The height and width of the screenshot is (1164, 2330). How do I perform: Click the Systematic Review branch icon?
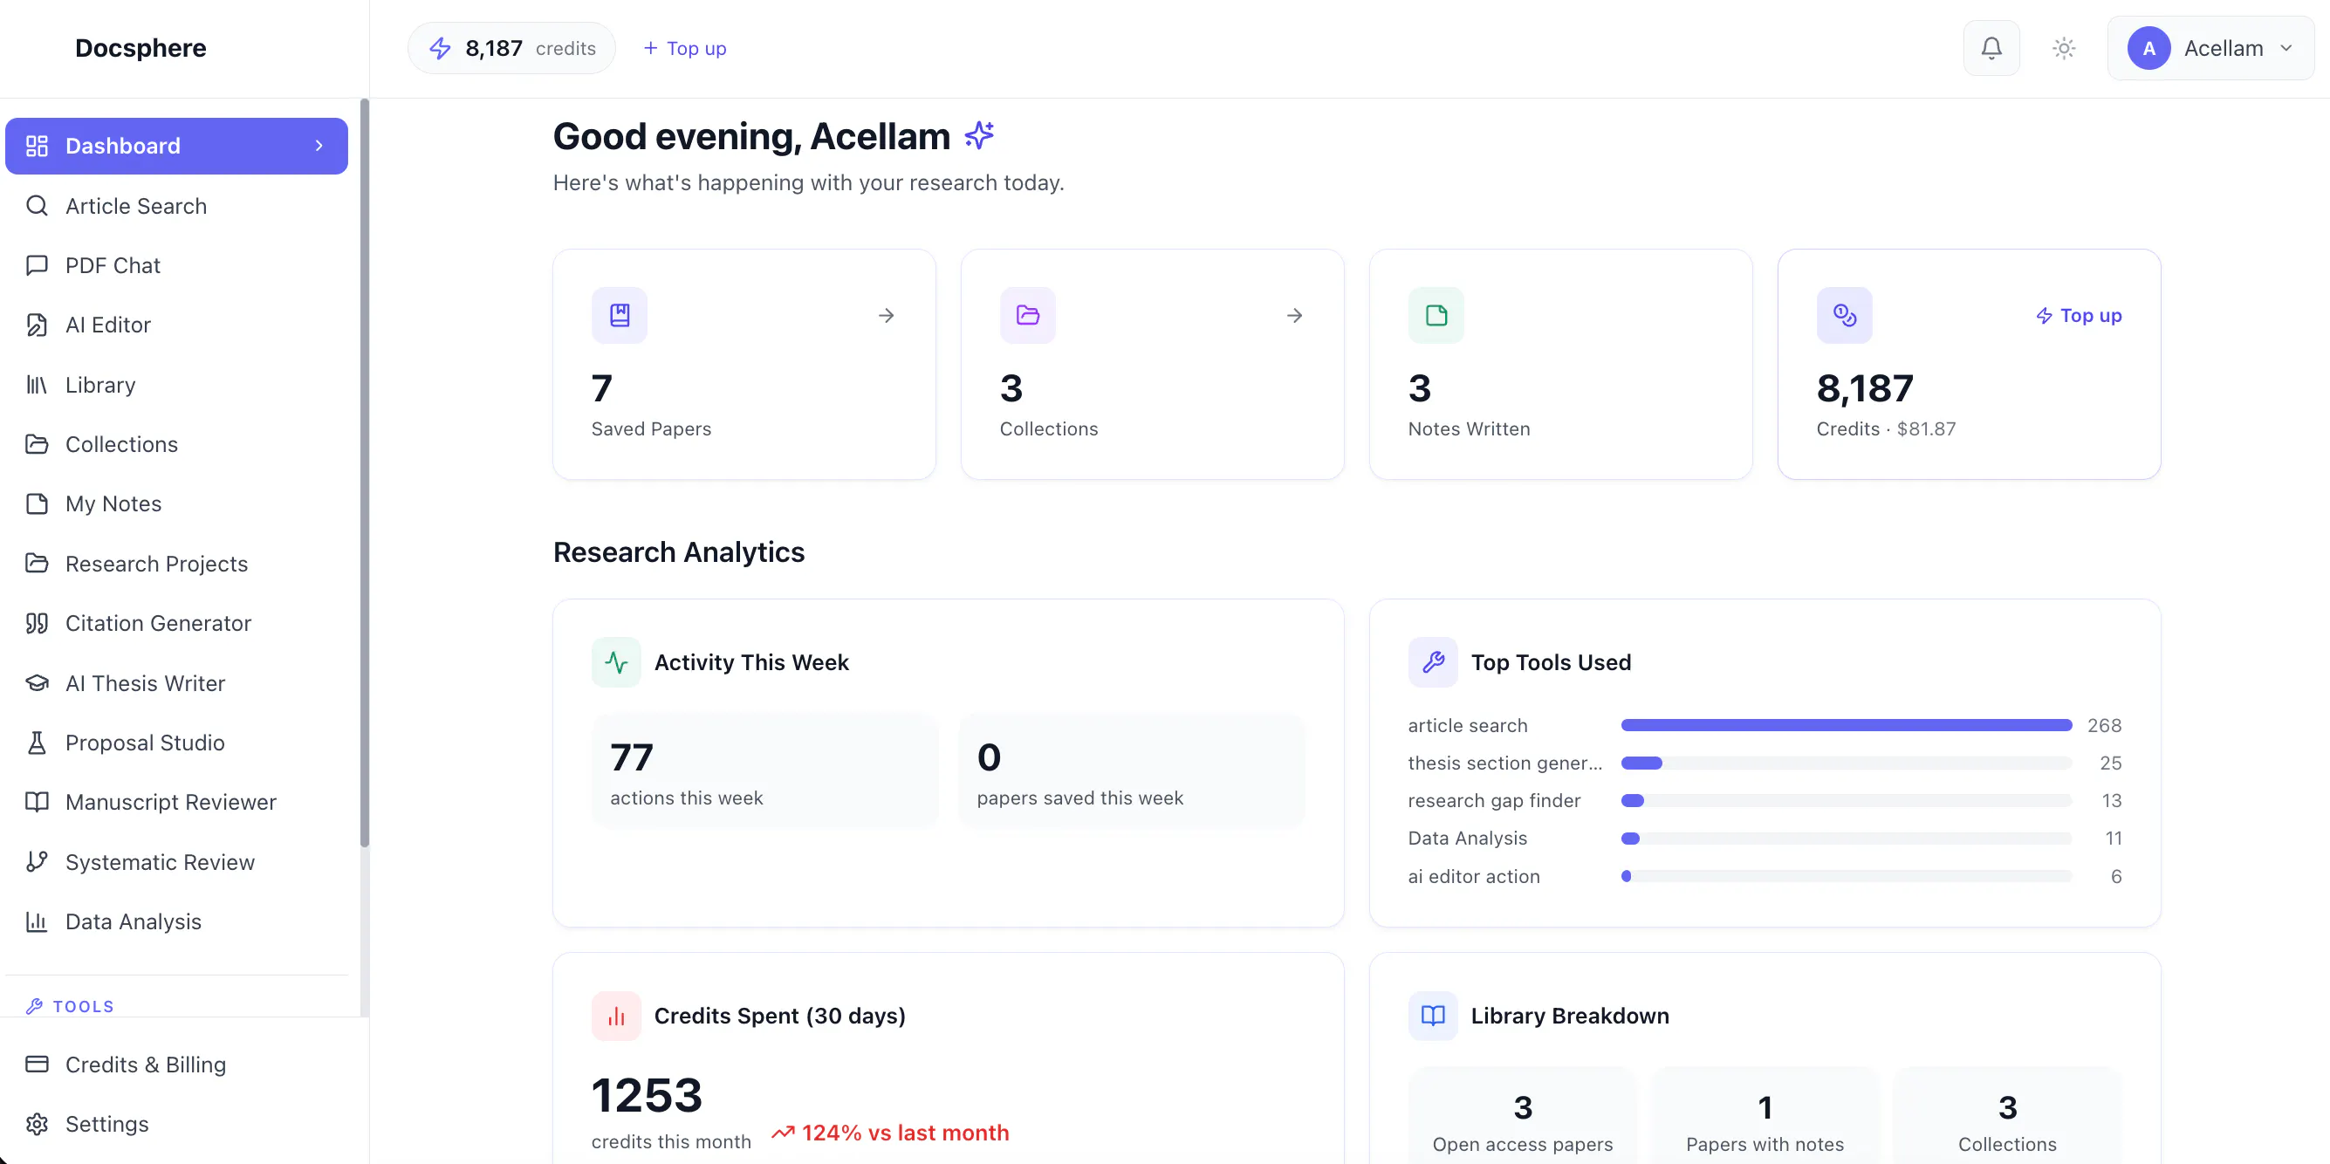37,862
